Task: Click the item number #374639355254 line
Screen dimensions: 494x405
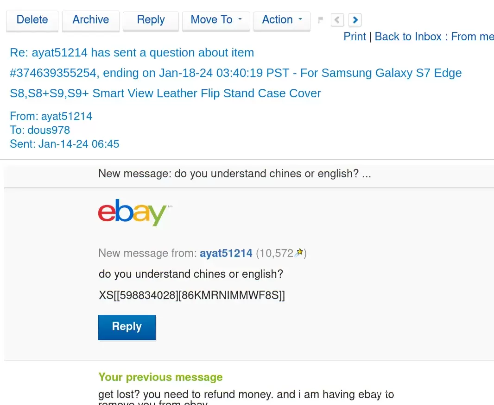Action: pyautogui.click(x=235, y=73)
